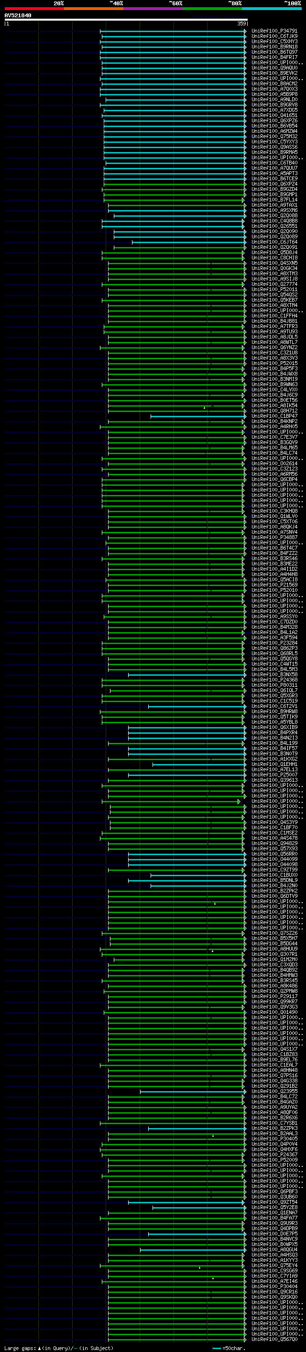Select hit label UniRef100_A7QUU7
The width and height of the screenshot is (306, 1352).
pyautogui.click(x=274, y=168)
